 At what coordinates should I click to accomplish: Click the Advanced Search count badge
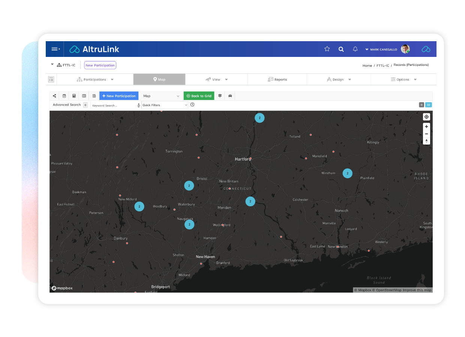point(85,105)
